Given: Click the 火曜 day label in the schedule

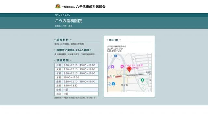Looking at the screenshot, I should coord(58,69).
